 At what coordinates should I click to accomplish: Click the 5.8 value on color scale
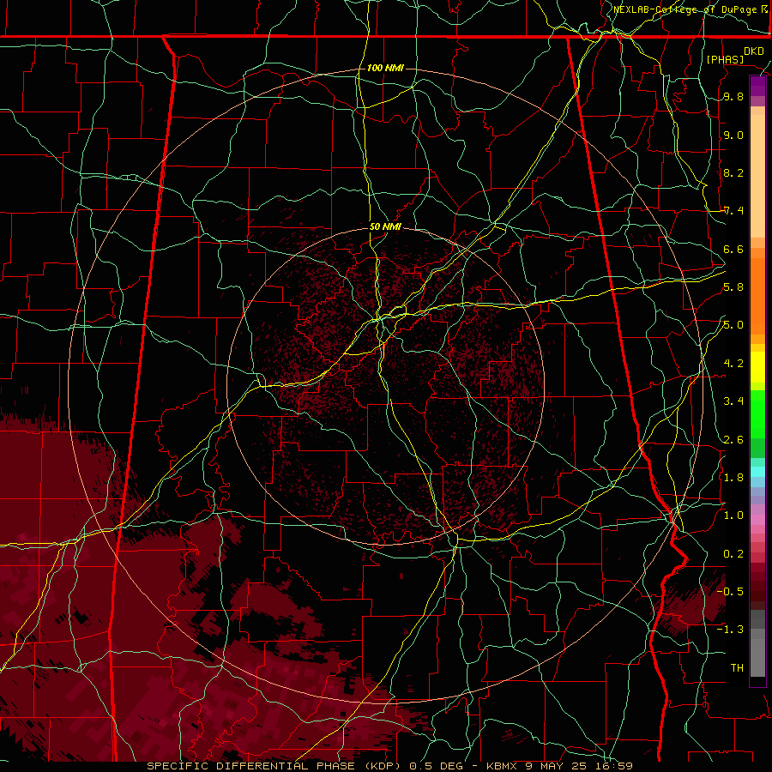(x=733, y=287)
